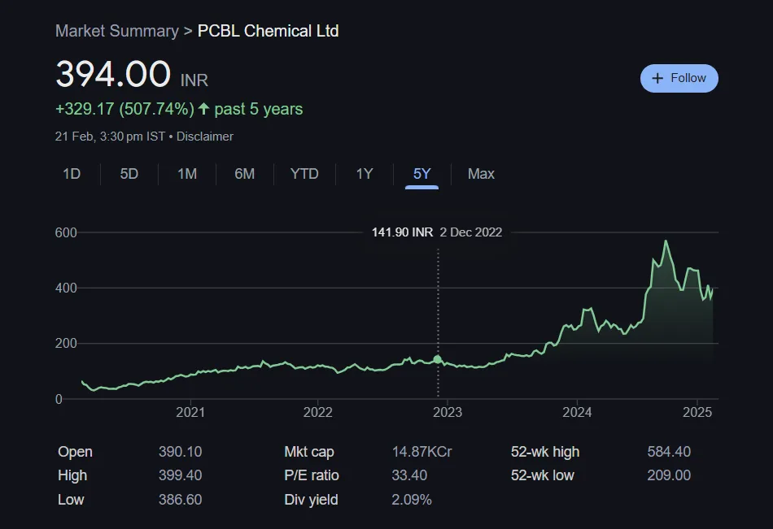Click the PCBL Chemical Ltd title

[x=269, y=31]
